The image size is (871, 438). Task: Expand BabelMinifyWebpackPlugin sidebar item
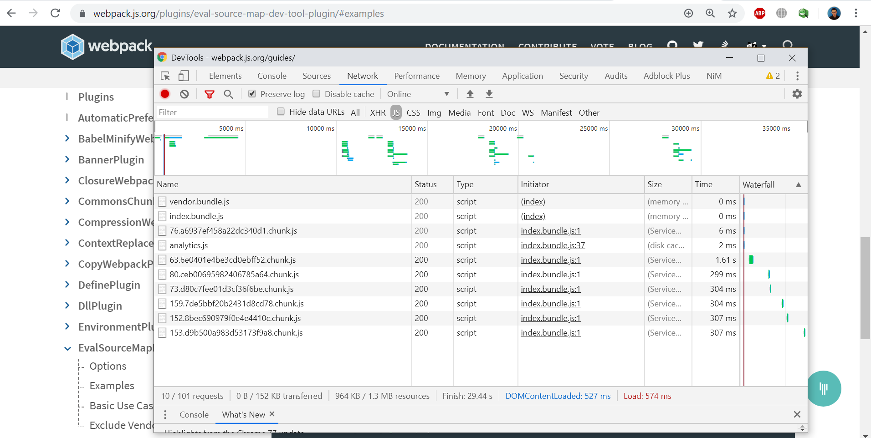click(x=67, y=138)
